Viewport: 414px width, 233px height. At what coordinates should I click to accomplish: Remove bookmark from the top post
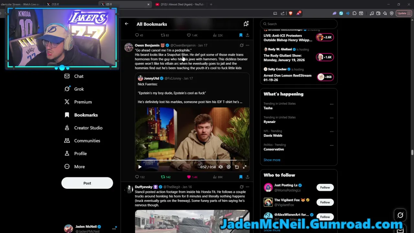tap(241, 35)
